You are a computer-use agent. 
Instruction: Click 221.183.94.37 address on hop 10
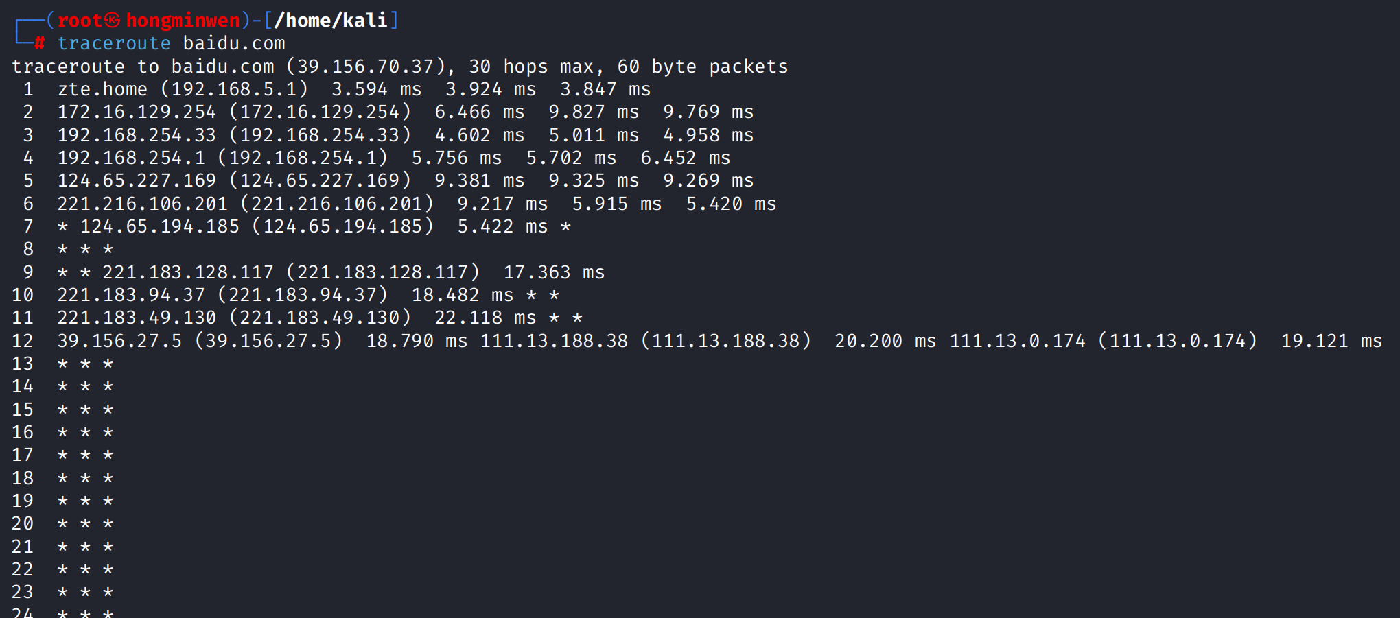(x=131, y=295)
